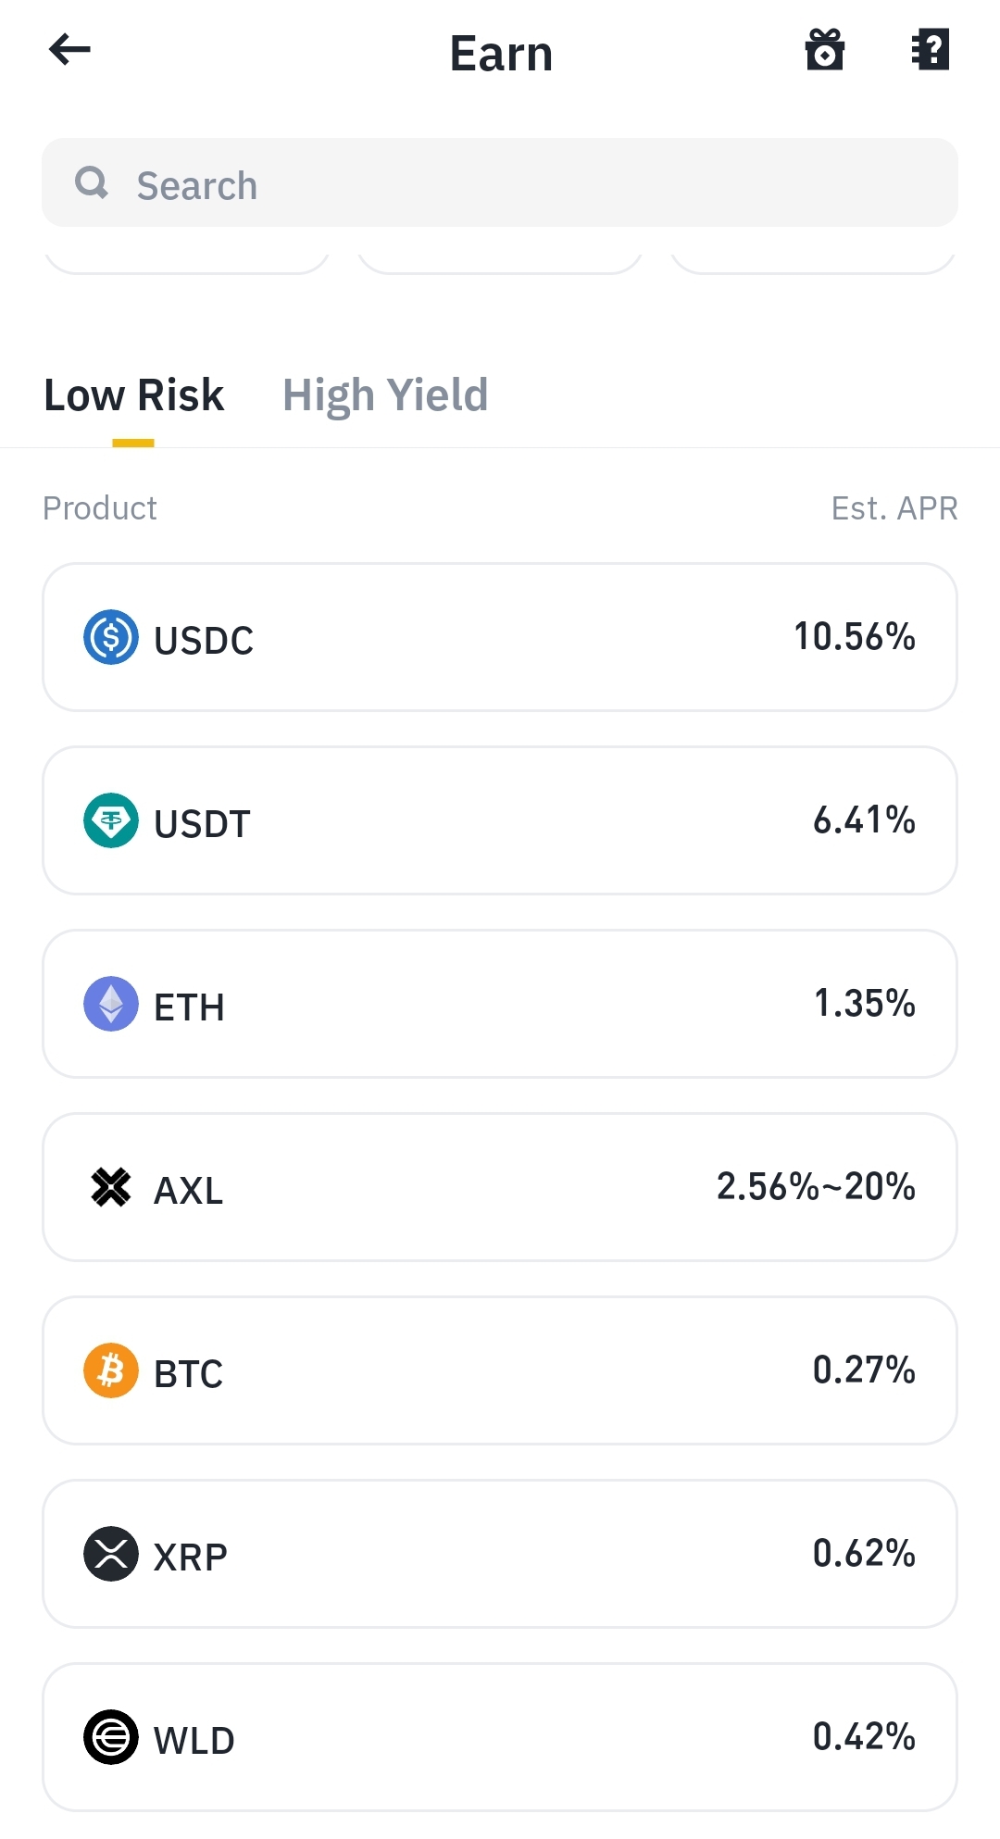The image size is (1000, 1839).
Task: Click the ETH Ethereum icon
Action: tap(111, 1004)
